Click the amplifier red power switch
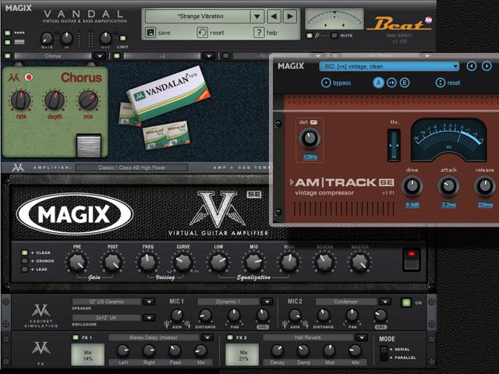The image size is (499, 374). pos(412,259)
